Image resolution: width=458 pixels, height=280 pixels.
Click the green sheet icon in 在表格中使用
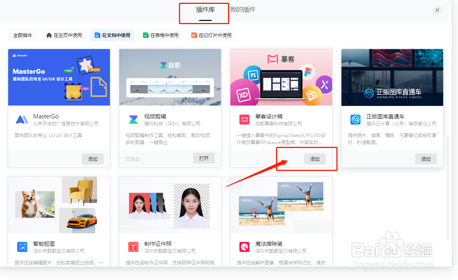(145, 35)
